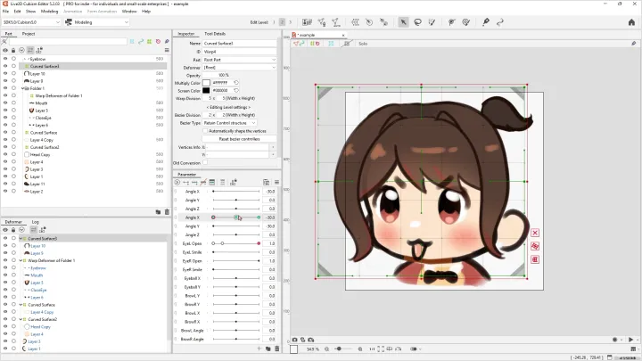
Task: Click play button at bottom right of canvas
Action: [x=630, y=340]
